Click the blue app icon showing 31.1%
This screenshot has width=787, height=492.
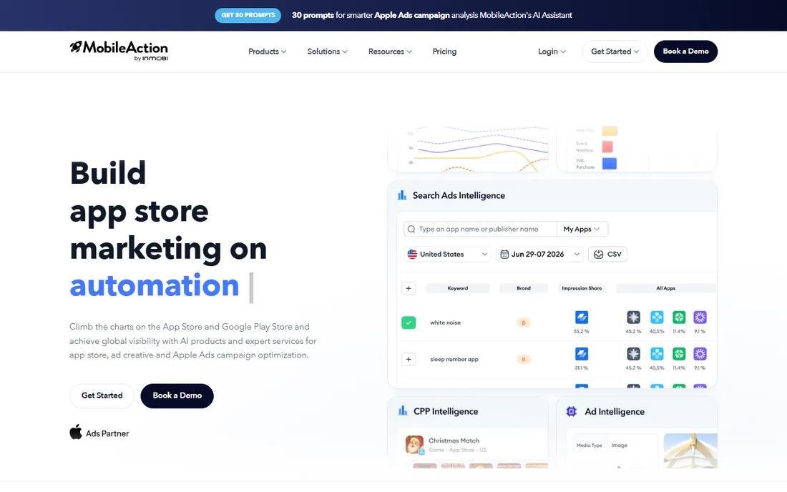click(x=582, y=353)
